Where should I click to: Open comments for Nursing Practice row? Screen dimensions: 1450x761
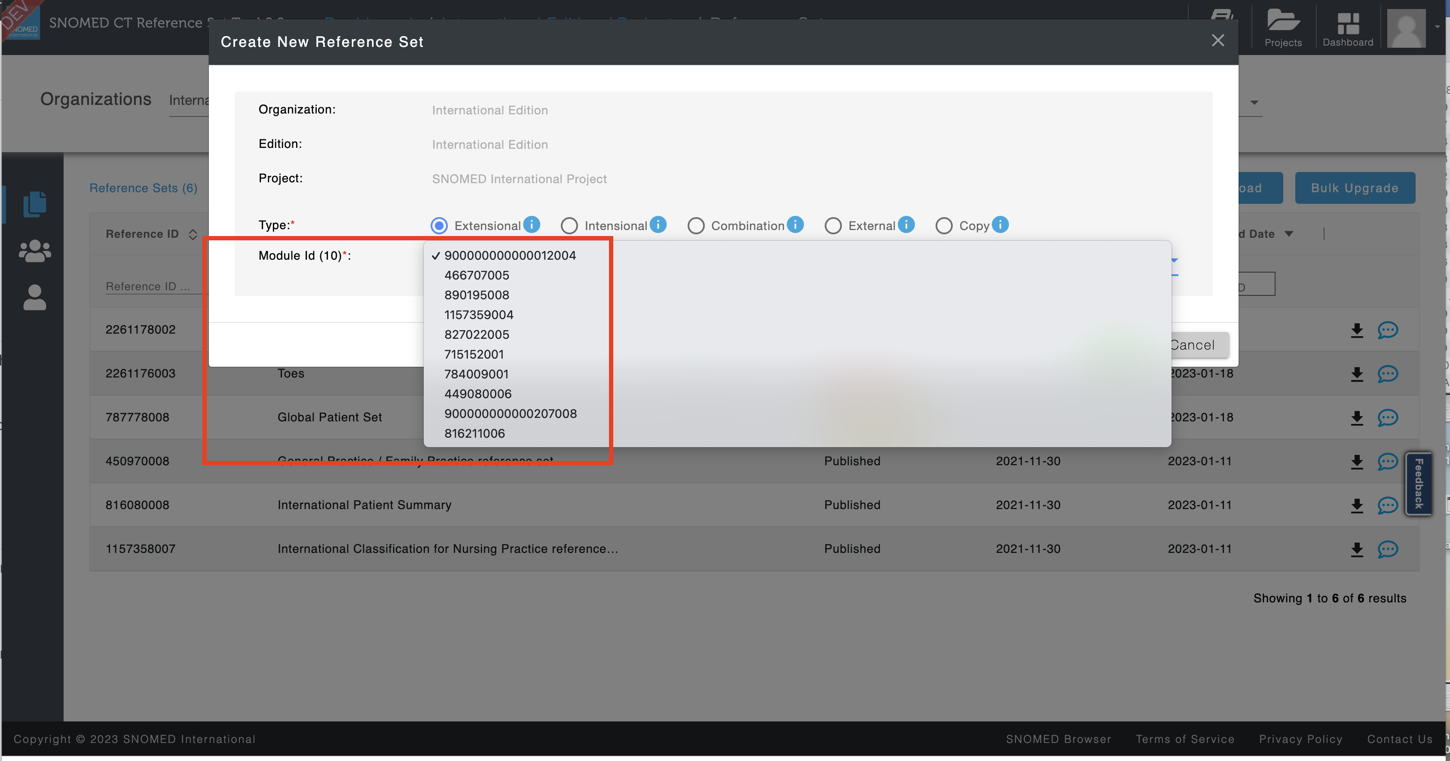click(x=1388, y=550)
